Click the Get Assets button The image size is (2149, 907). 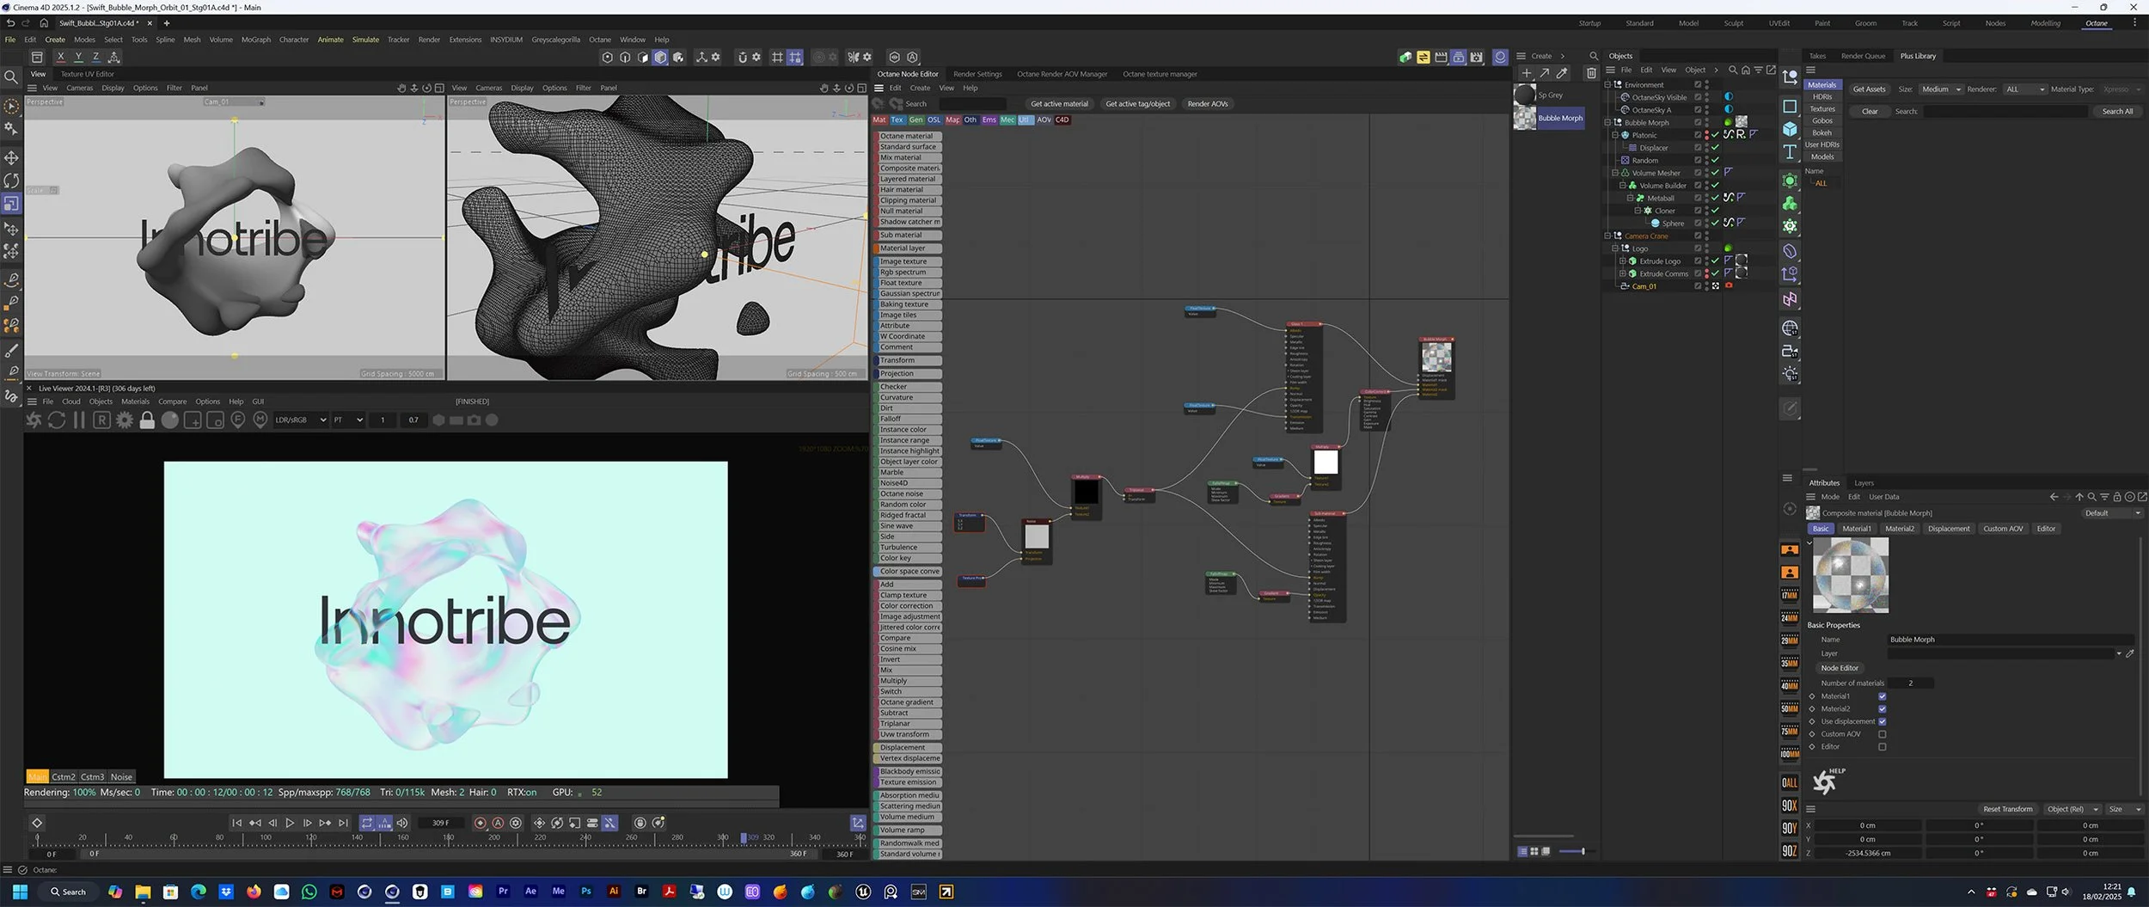[x=1869, y=89]
